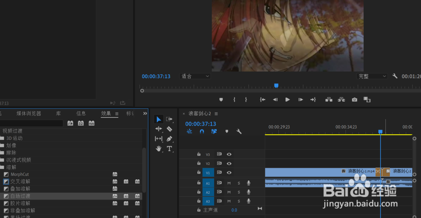Viewport: 421px width, 218px height.
Task: Select the Pen tool
Action: click(x=169, y=139)
